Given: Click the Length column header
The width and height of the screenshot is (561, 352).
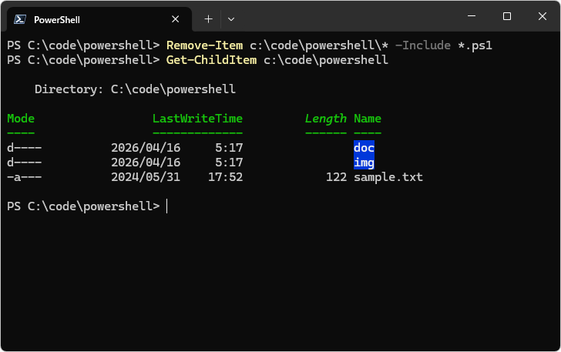Looking at the screenshot, I should (325, 119).
